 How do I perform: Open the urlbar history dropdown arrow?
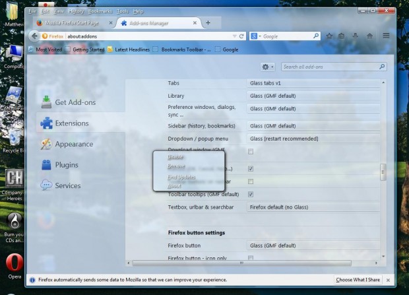coord(234,36)
